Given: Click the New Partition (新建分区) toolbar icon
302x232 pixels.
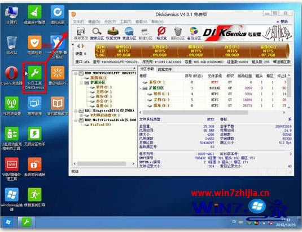Looking at the screenshot, I should pos(146,33).
